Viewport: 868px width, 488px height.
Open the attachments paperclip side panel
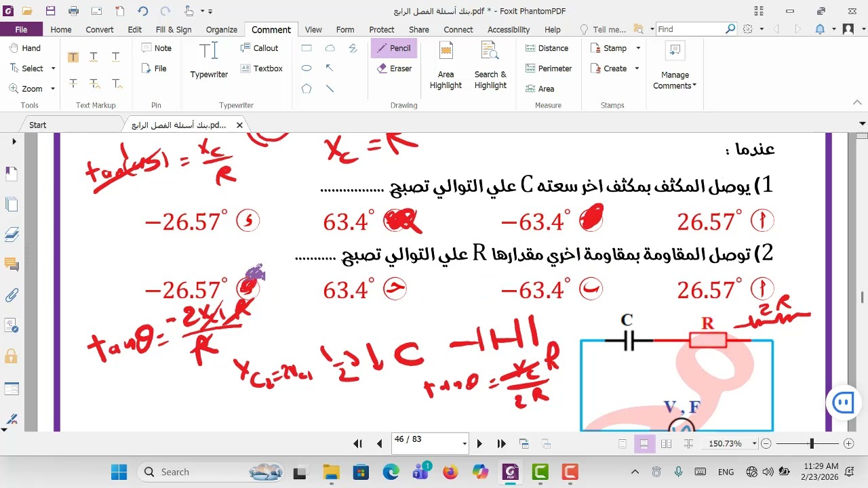tap(11, 295)
